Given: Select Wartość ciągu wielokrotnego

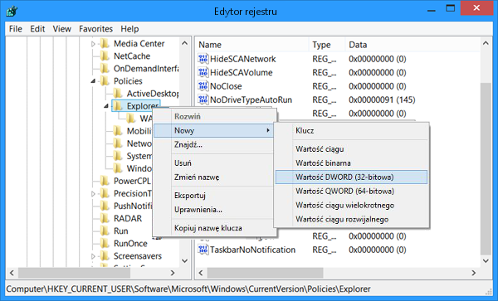Looking at the screenshot, I should pyautogui.click(x=351, y=205).
